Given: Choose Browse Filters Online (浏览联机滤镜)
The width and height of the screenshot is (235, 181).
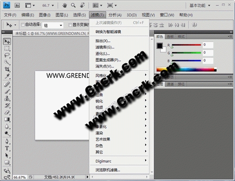Looking at the screenshot, I should [119, 170].
